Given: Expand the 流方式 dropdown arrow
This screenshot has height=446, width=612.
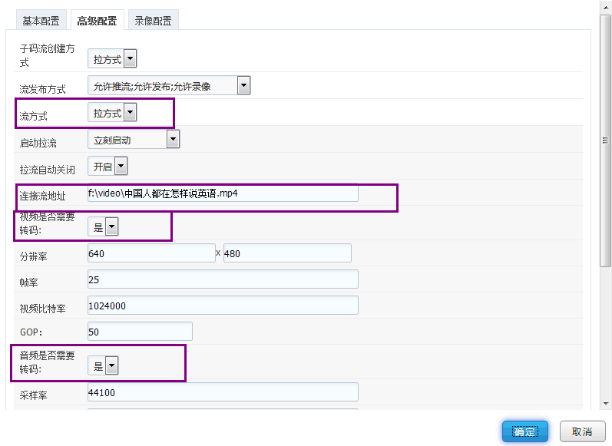Looking at the screenshot, I should (131, 112).
